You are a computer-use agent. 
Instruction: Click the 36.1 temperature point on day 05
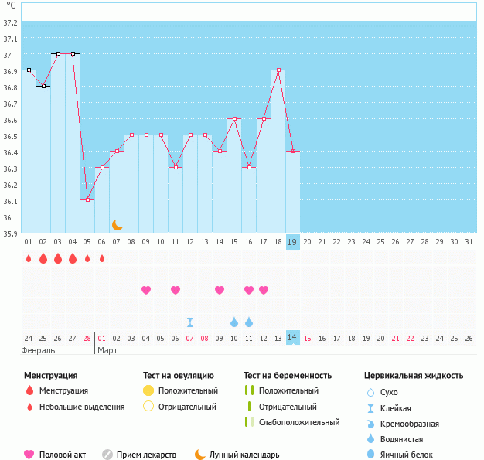click(x=87, y=199)
